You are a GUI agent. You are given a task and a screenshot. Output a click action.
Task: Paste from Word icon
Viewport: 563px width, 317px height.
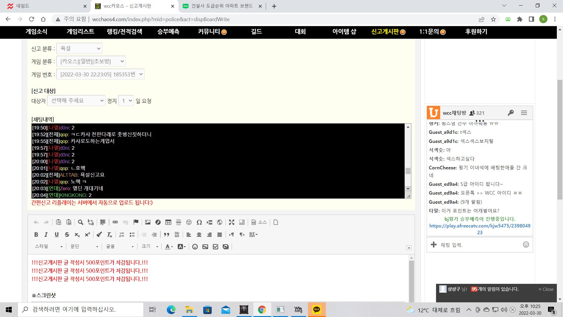pos(69,222)
